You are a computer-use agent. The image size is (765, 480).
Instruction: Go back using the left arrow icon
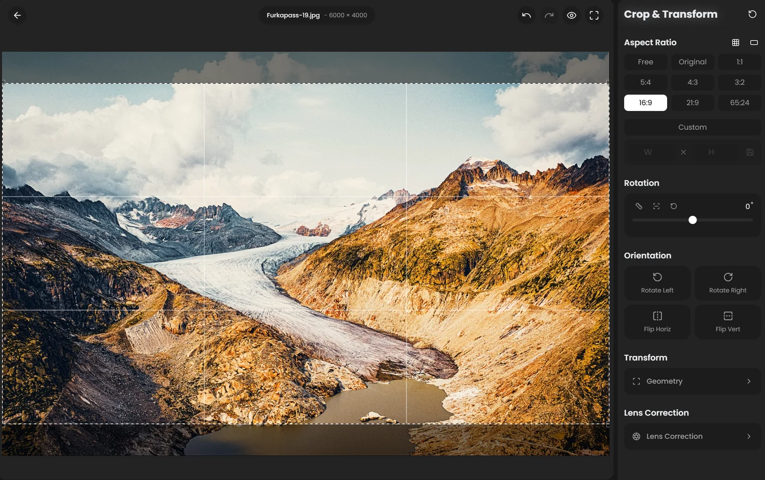pos(17,15)
